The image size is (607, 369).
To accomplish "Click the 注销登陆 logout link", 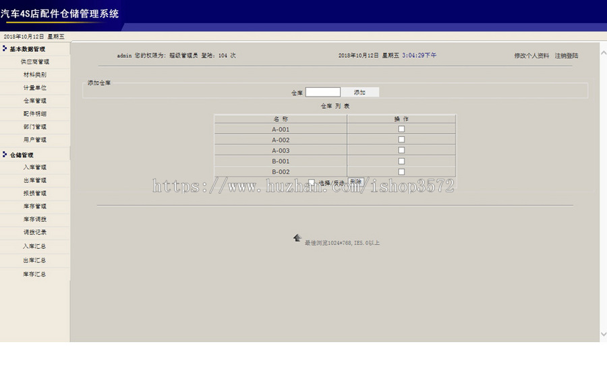I will tap(567, 56).
